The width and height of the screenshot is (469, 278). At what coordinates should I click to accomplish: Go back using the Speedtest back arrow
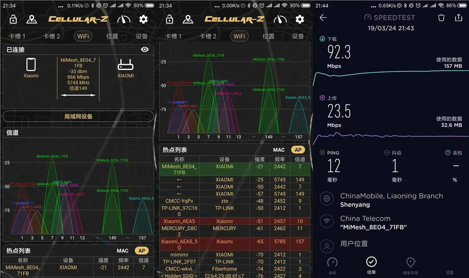coord(323,18)
